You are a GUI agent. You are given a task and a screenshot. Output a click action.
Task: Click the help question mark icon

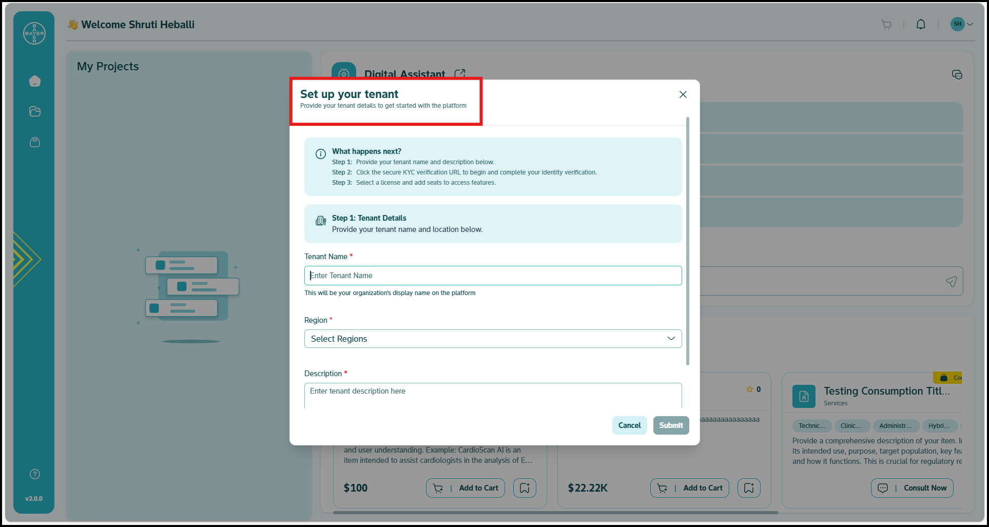coord(35,474)
